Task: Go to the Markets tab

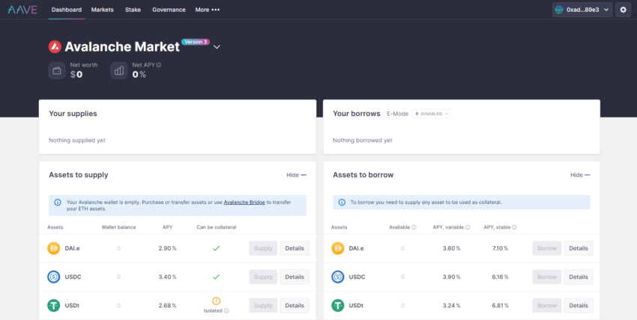Action: pos(103,10)
